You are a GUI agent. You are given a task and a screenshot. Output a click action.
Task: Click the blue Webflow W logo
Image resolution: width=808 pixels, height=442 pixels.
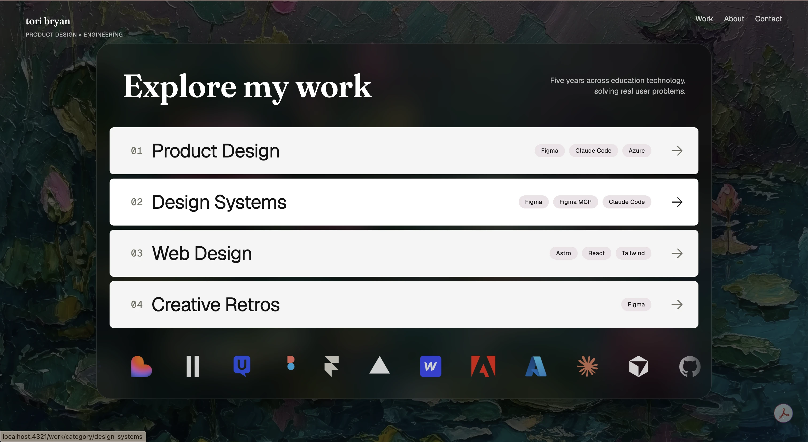(x=431, y=366)
